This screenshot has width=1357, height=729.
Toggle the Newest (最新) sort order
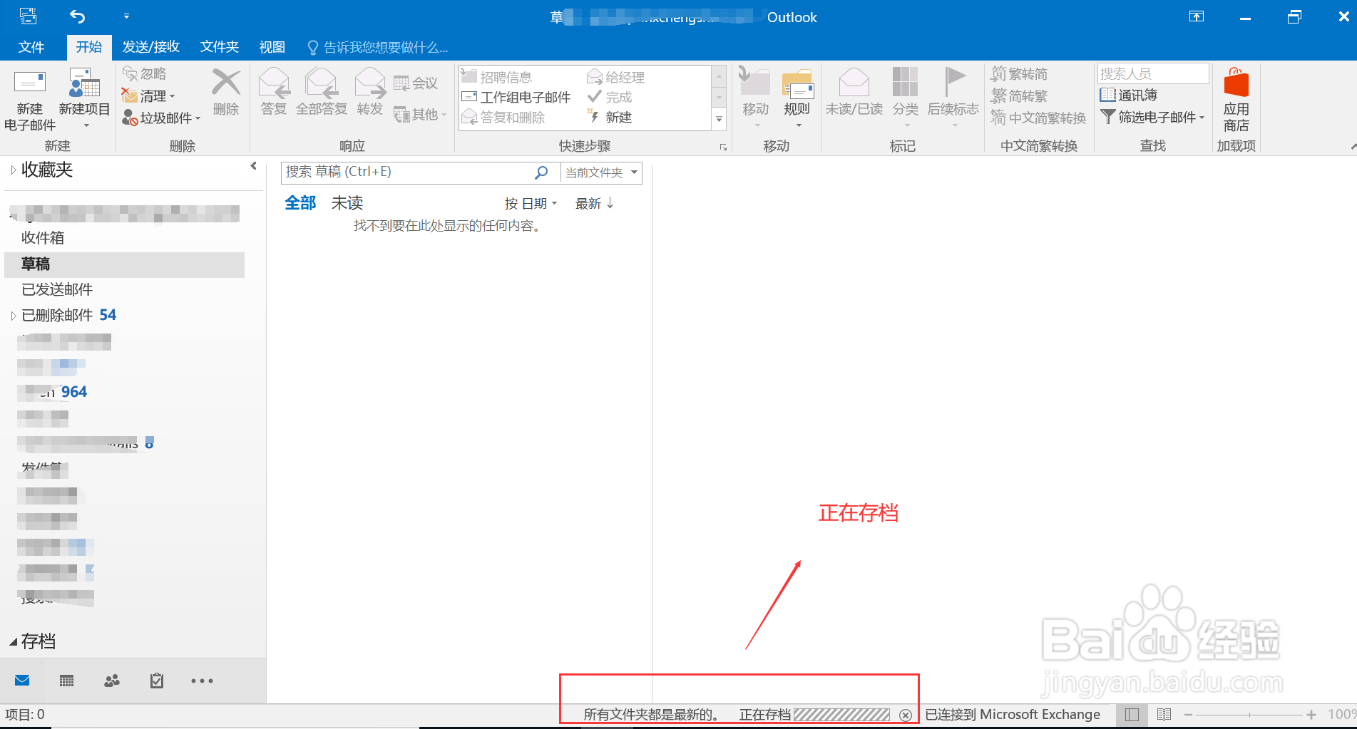595,204
